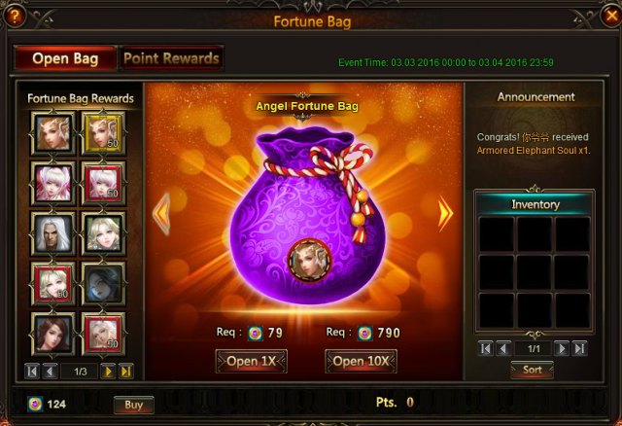The image size is (622, 426).
Task: Jump to first rewards page
Action: (x=32, y=372)
